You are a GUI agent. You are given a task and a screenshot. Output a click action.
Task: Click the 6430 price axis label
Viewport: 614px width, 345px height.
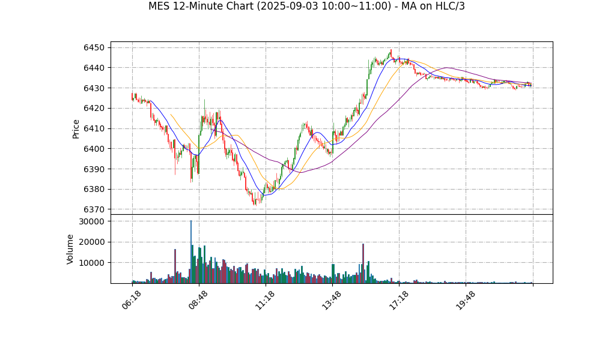[94, 88]
